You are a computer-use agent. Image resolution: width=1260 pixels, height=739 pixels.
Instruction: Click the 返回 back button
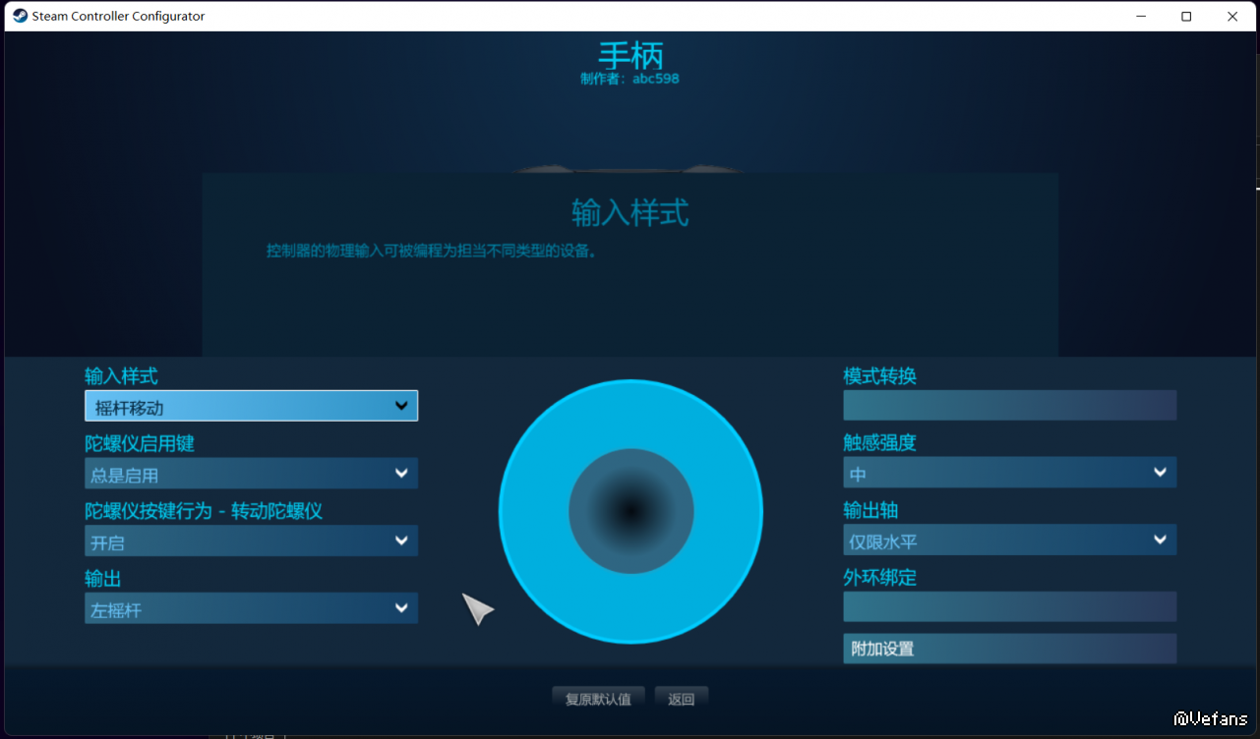tap(682, 699)
